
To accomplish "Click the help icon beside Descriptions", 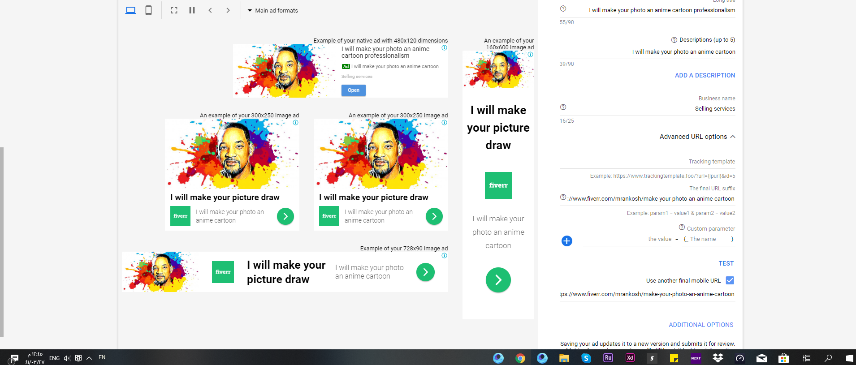I will [674, 40].
